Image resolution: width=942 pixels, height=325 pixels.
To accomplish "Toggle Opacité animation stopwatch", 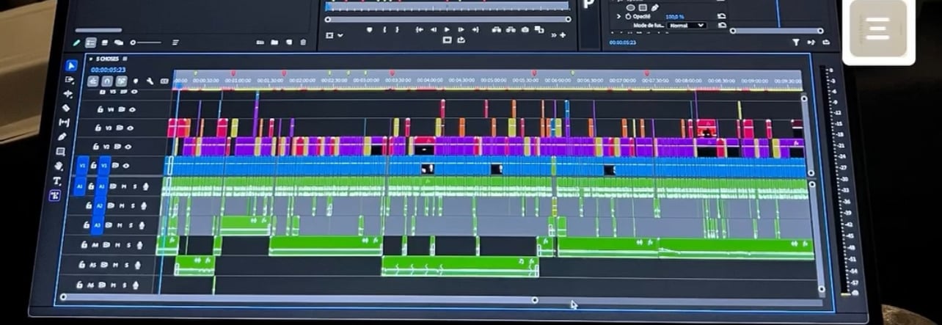I will point(628,16).
